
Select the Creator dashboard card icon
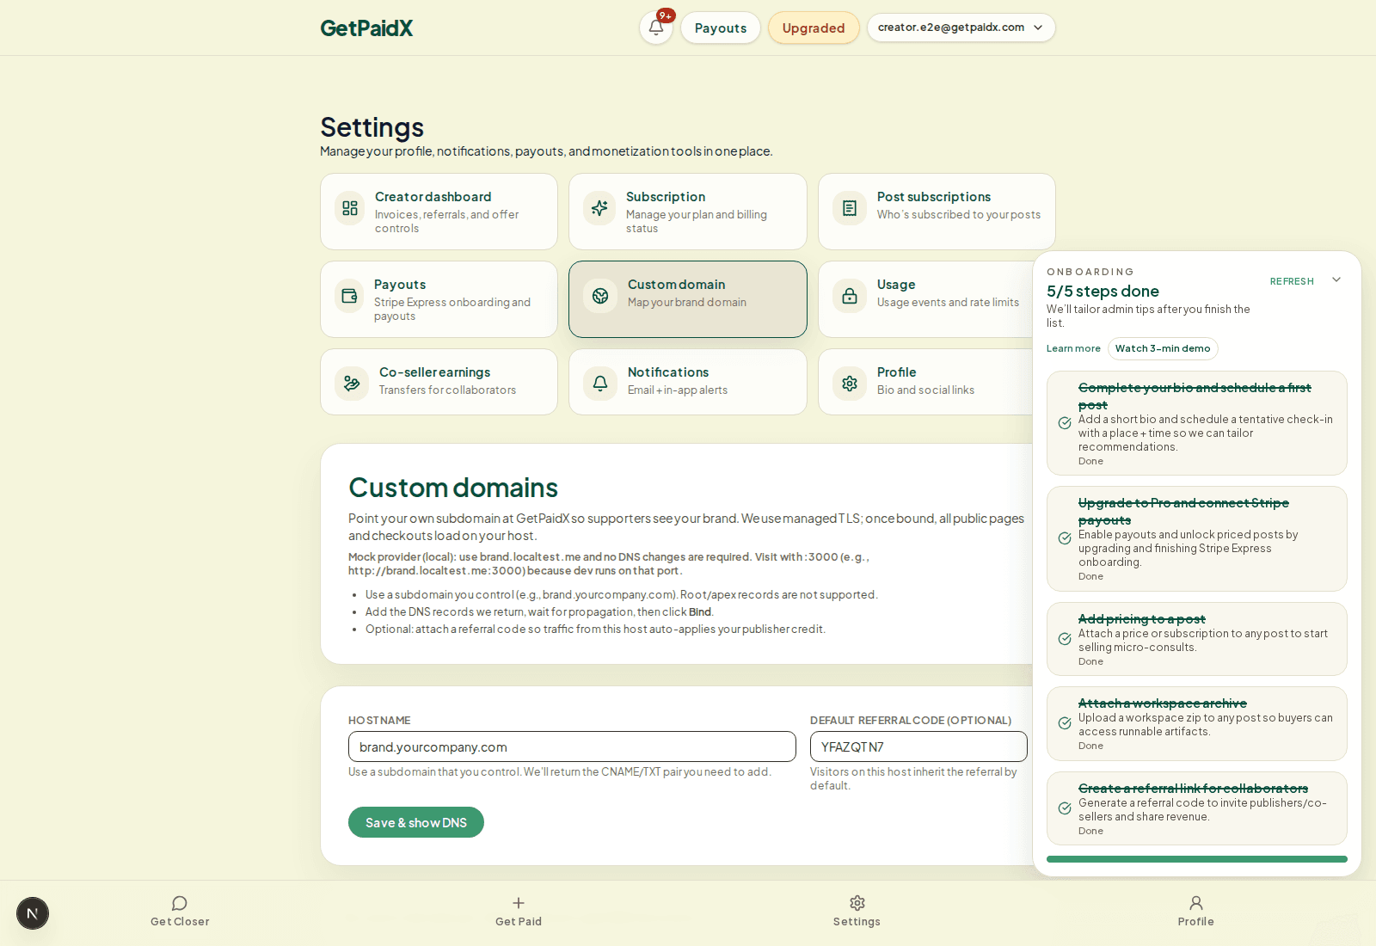coord(350,208)
